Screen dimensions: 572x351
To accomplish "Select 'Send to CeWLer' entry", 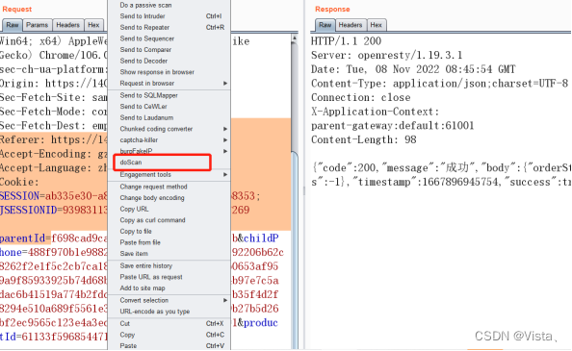I will pyautogui.click(x=169, y=107).
